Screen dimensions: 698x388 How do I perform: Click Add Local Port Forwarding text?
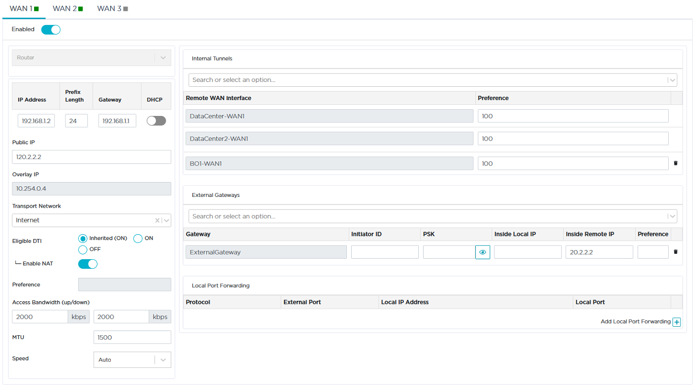click(x=635, y=321)
